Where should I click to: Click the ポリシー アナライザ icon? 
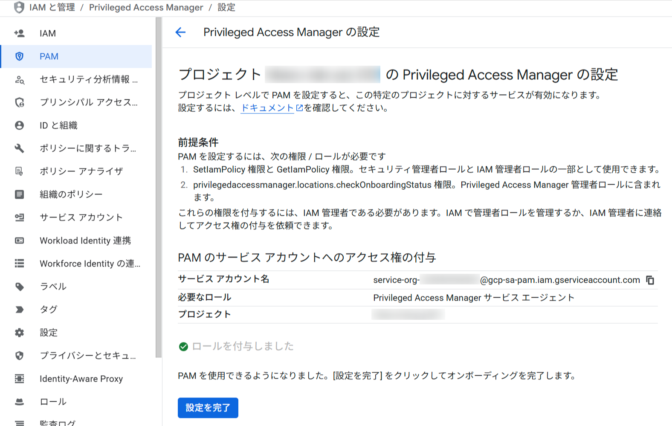click(x=19, y=171)
